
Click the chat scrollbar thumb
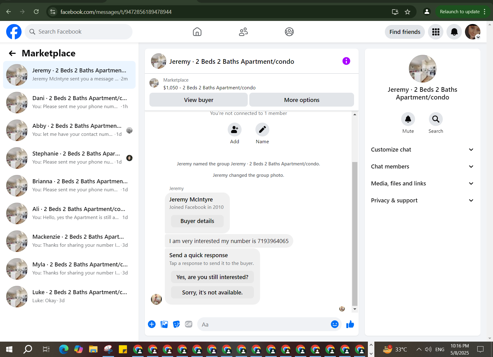tap(355, 233)
